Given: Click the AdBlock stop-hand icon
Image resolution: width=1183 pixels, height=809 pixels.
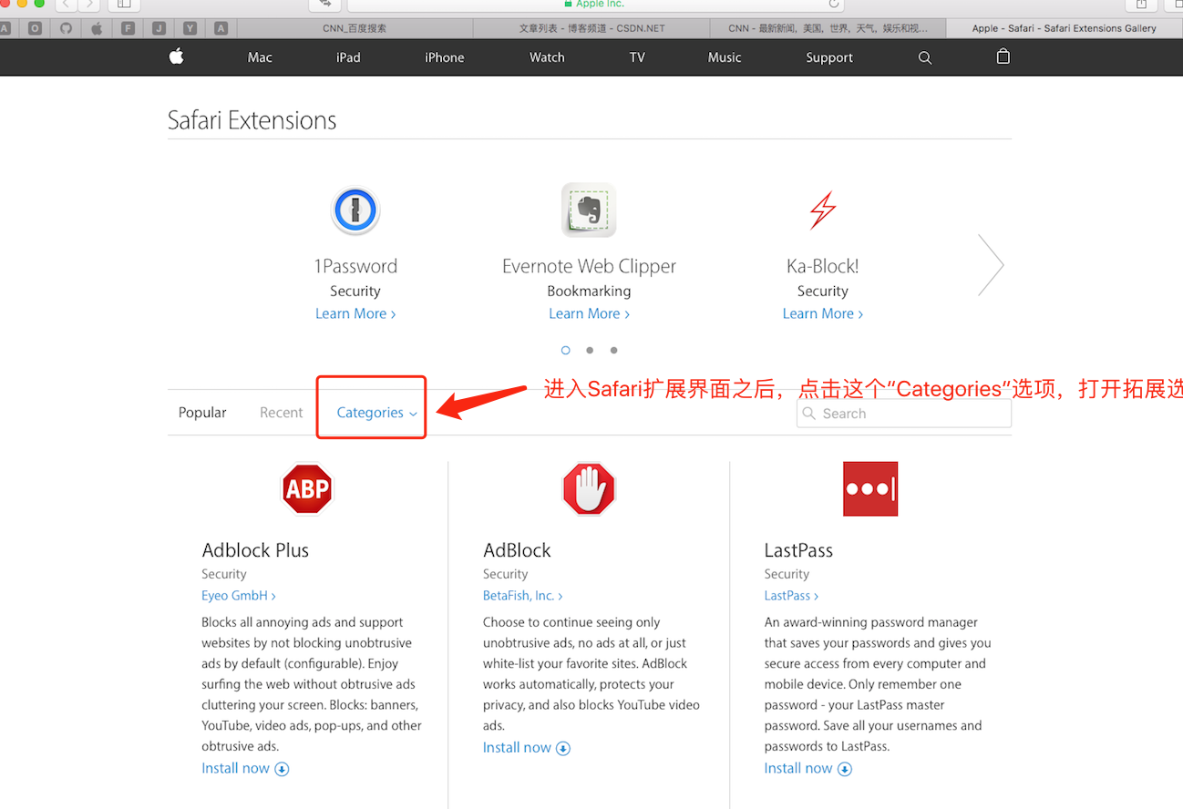Looking at the screenshot, I should [589, 489].
